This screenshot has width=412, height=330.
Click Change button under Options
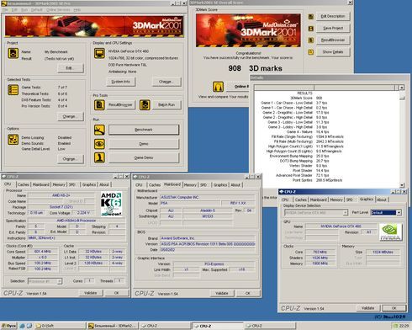click(71, 159)
